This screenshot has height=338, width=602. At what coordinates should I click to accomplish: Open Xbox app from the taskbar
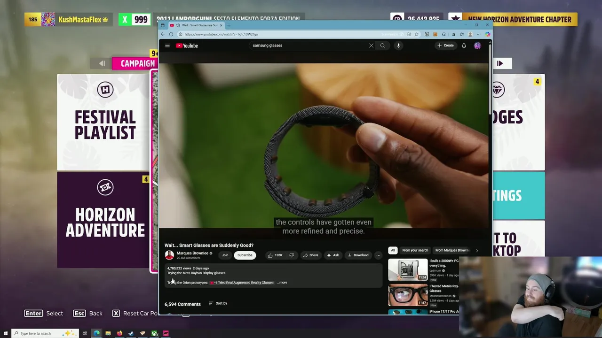point(154,333)
